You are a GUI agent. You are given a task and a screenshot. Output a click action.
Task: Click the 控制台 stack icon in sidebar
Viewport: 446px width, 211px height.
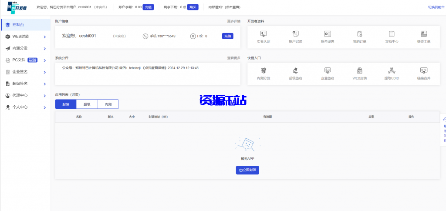8,25
